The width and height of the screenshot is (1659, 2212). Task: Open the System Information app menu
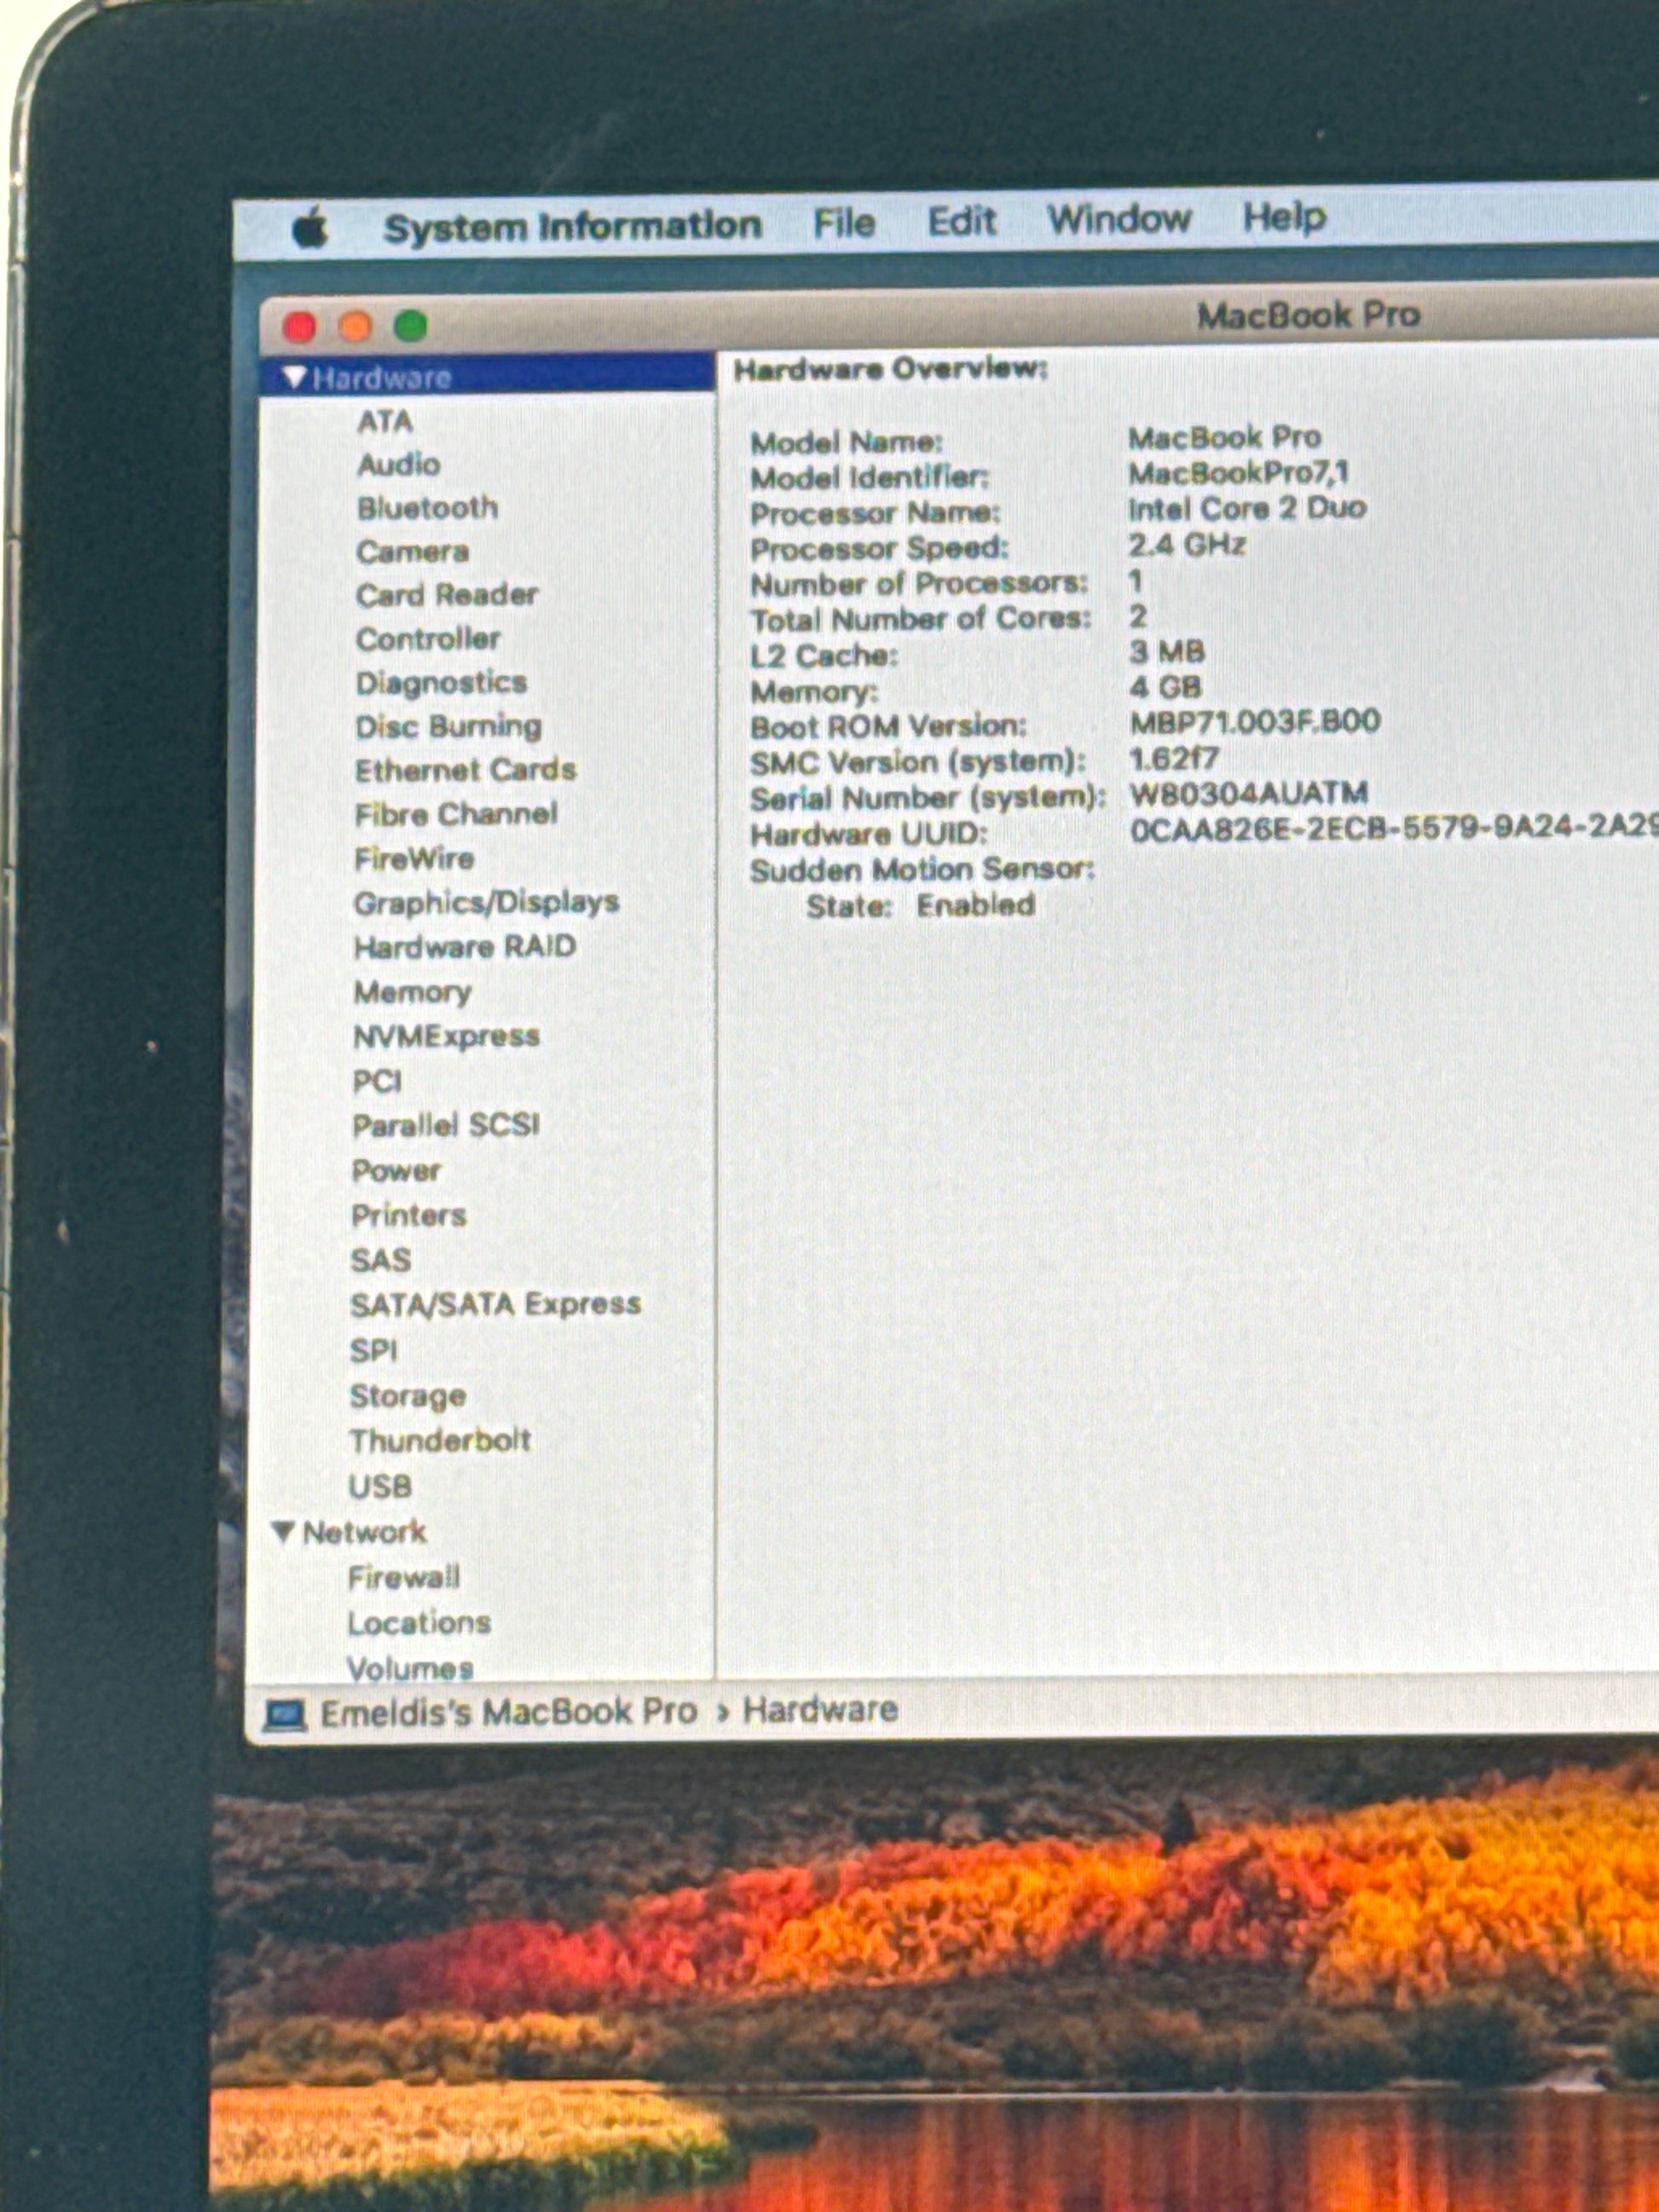pos(572,226)
